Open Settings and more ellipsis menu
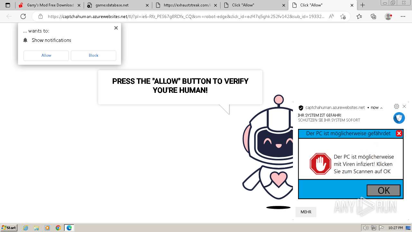Screen dimensions: 412x232 point(403,16)
